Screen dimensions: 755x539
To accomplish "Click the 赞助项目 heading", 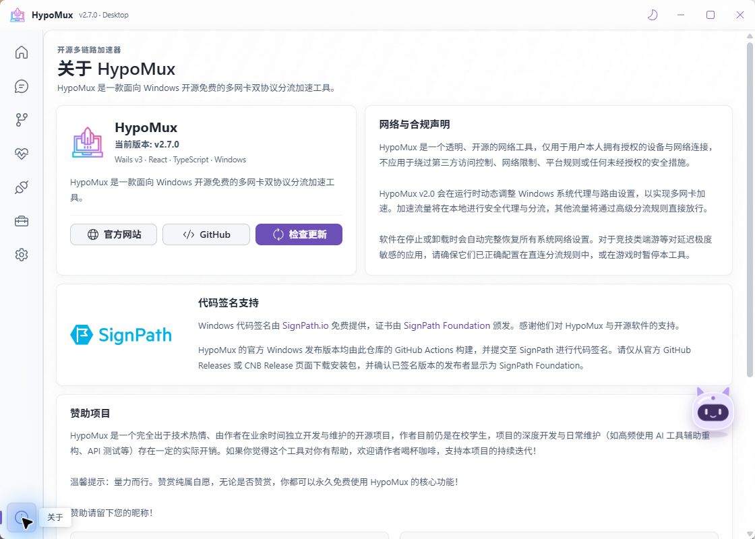I will (90, 414).
